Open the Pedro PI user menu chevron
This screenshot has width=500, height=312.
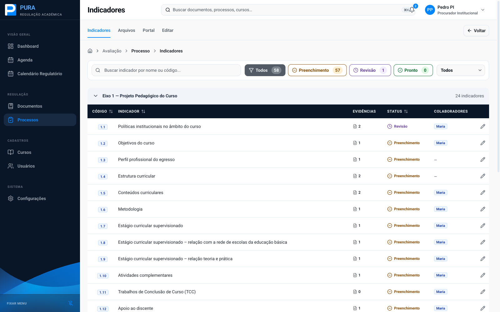tap(483, 10)
